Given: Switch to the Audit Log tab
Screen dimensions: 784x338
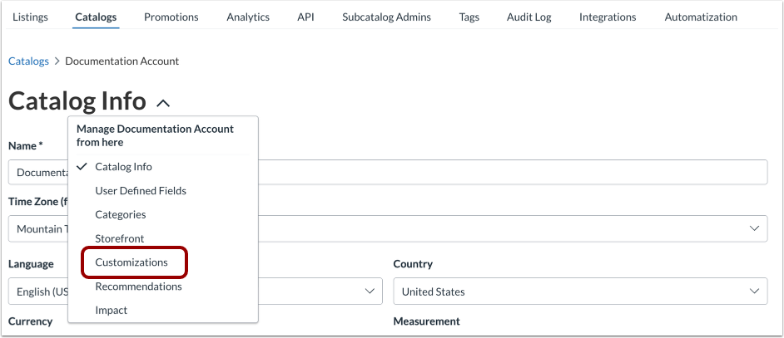Looking at the screenshot, I should pyautogui.click(x=529, y=17).
